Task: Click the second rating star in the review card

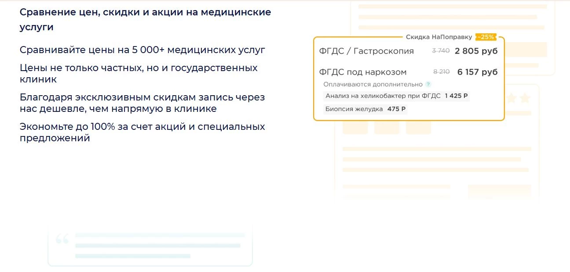Action: (526, 98)
